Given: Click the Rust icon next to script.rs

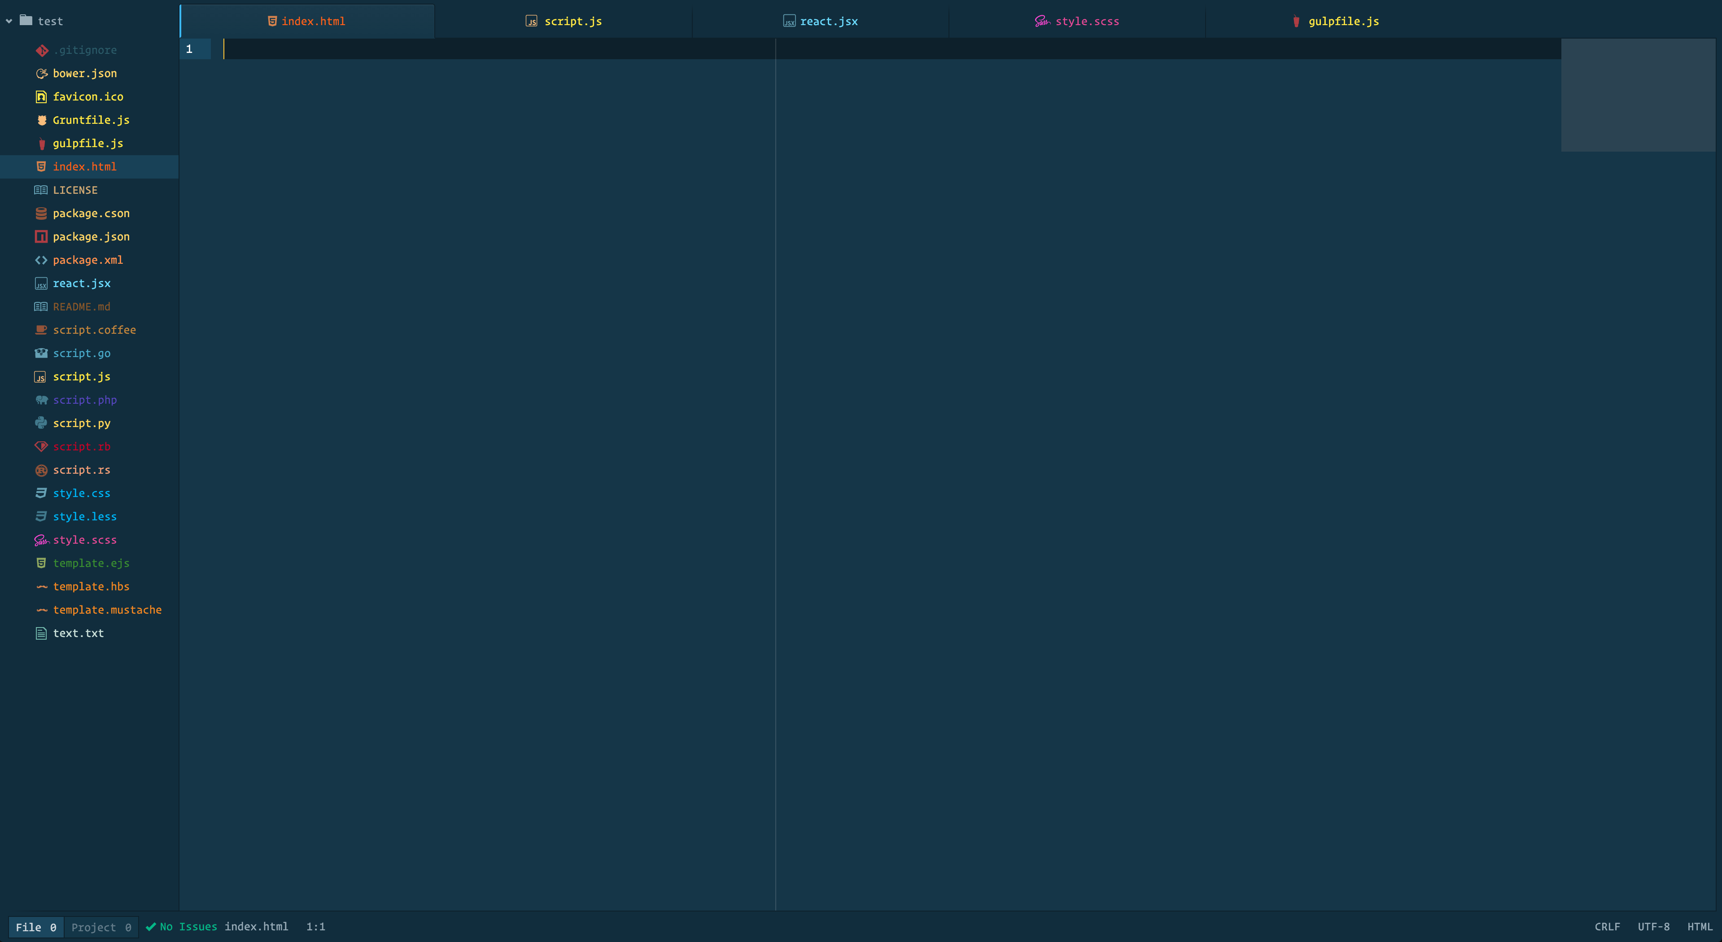Looking at the screenshot, I should tap(41, 469).
